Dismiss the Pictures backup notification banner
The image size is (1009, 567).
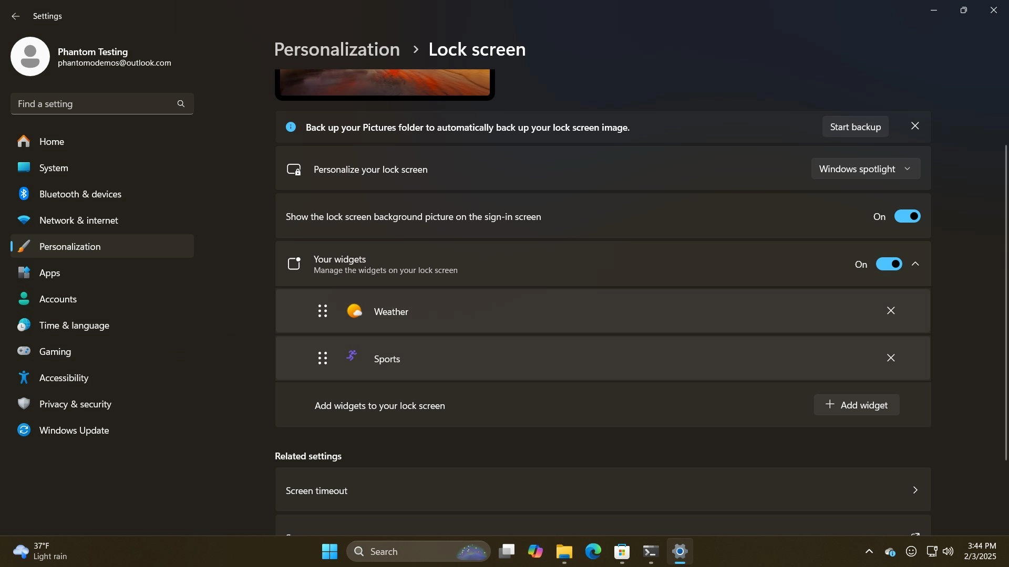pyautogui.click(x=915, y=126)
